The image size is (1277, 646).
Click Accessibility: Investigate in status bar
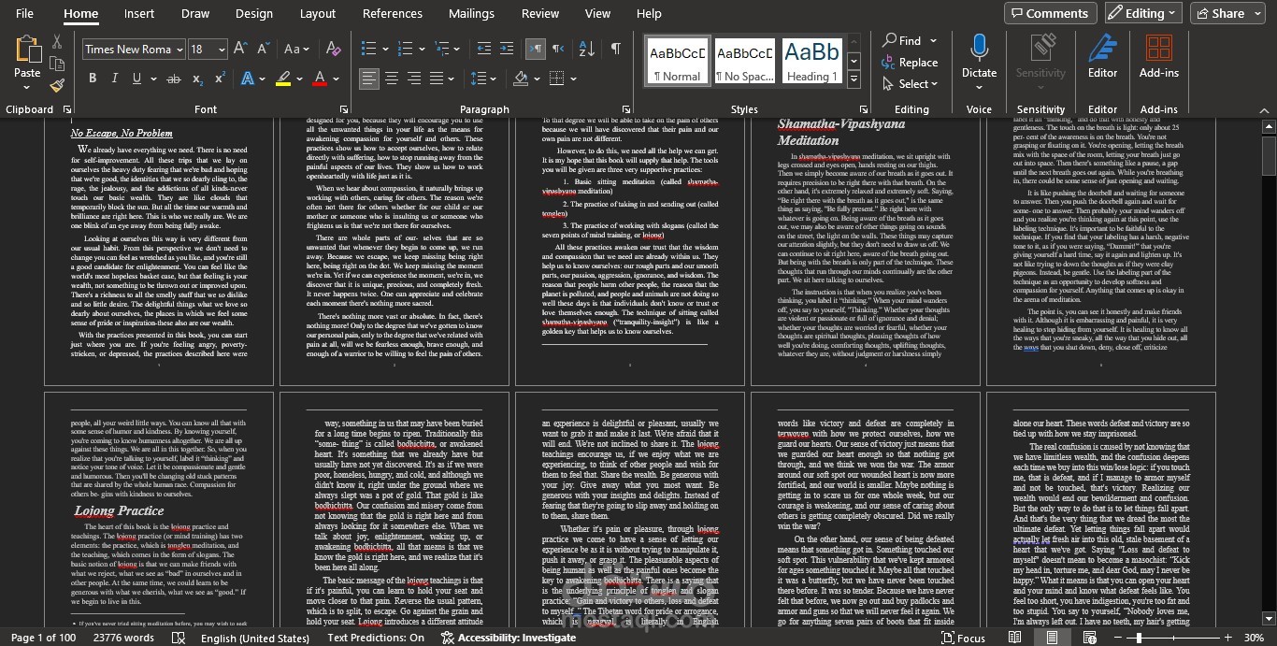pyautogui.click(x=509, y=638)
